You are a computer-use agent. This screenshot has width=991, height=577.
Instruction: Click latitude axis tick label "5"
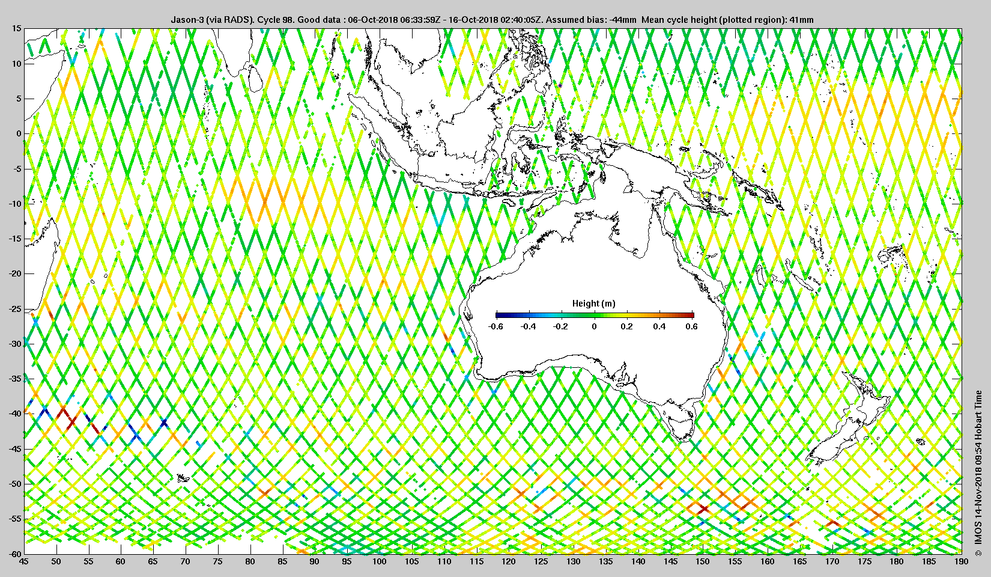point(19,99)
